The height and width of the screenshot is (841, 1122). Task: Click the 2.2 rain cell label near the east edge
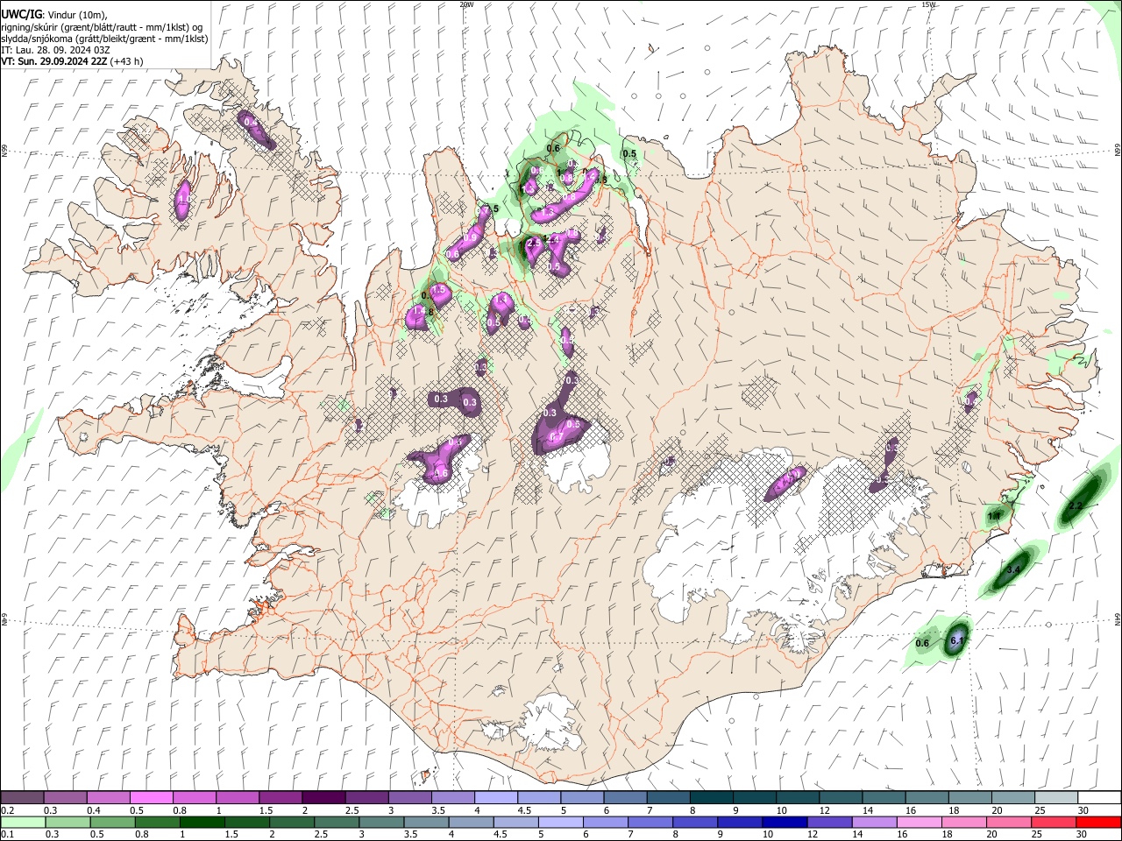[1076, 506]
